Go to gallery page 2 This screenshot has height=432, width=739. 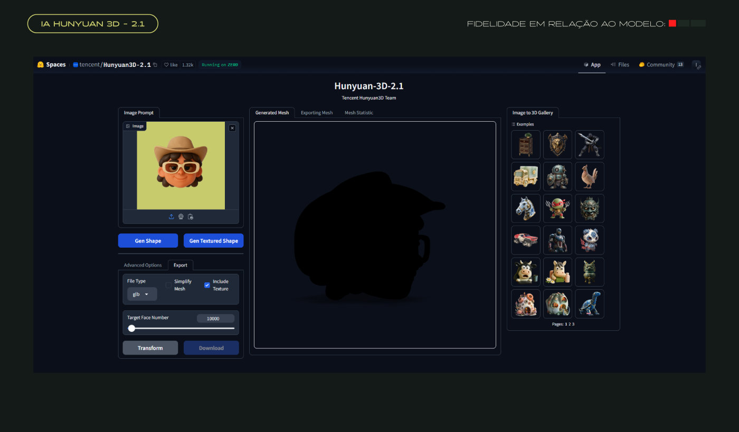click(x=570, y=324)
